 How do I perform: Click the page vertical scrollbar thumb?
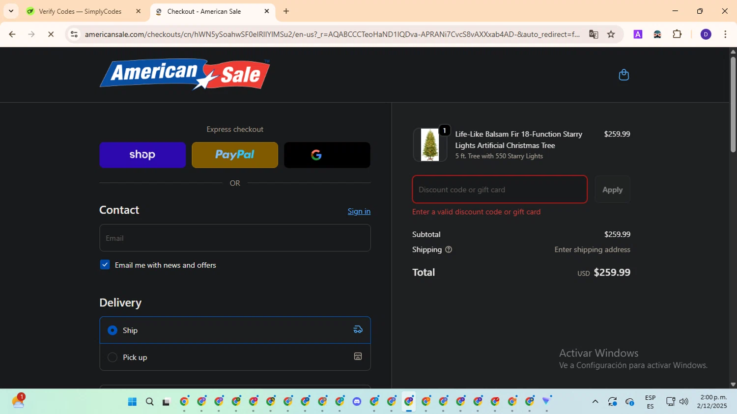point(733,104)
